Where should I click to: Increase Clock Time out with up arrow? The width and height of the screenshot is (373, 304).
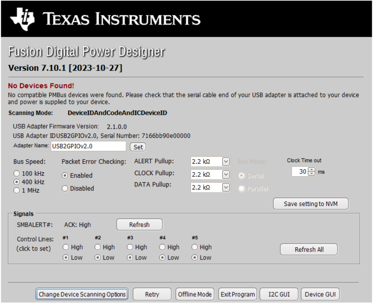(312, 170)
